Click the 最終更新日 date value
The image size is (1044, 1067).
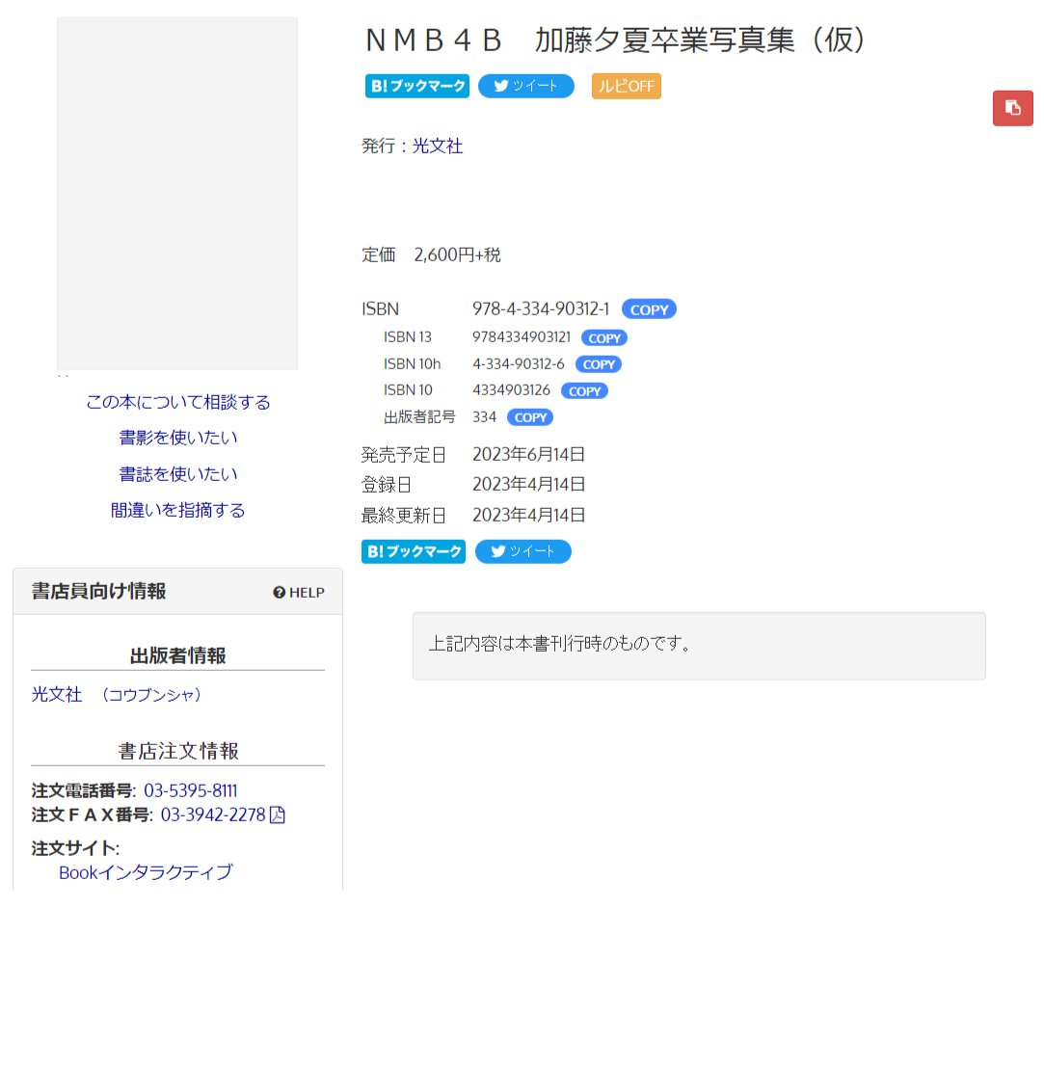pyautogui.click(x=529, y=515)
